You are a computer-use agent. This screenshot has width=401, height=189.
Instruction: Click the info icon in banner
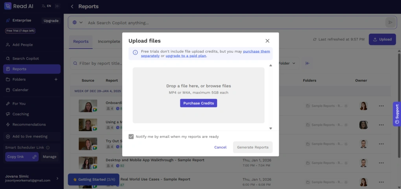coord(135,52)
